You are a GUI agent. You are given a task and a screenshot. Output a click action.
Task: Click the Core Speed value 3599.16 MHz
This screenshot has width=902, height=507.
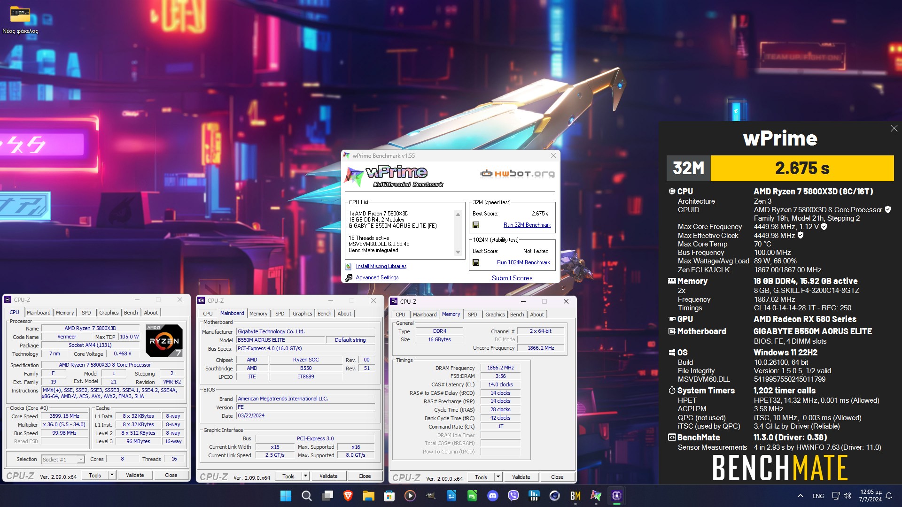[x=64, y=416]
